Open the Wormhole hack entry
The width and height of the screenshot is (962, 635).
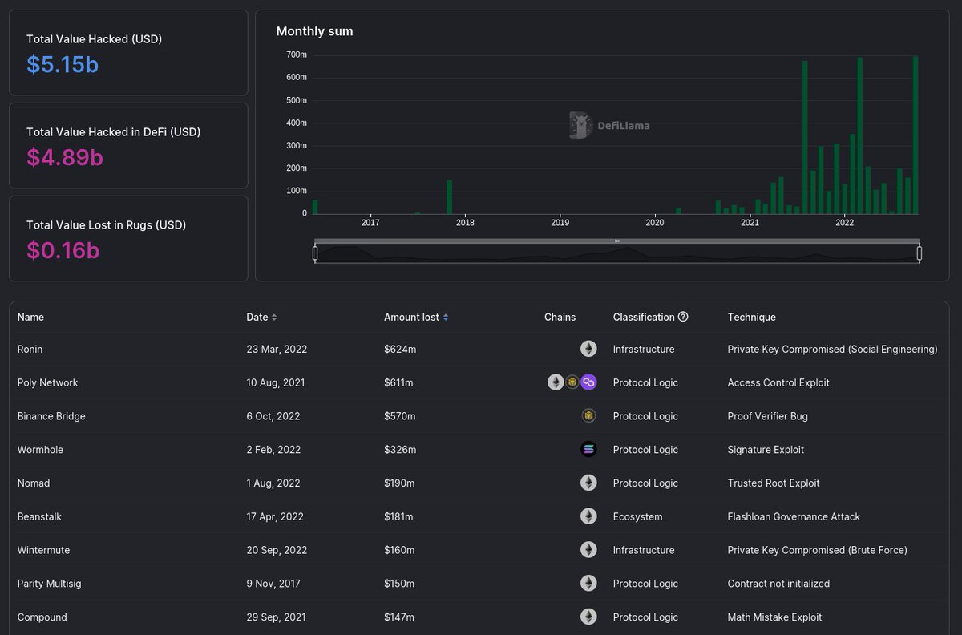(x=40, y=450)
